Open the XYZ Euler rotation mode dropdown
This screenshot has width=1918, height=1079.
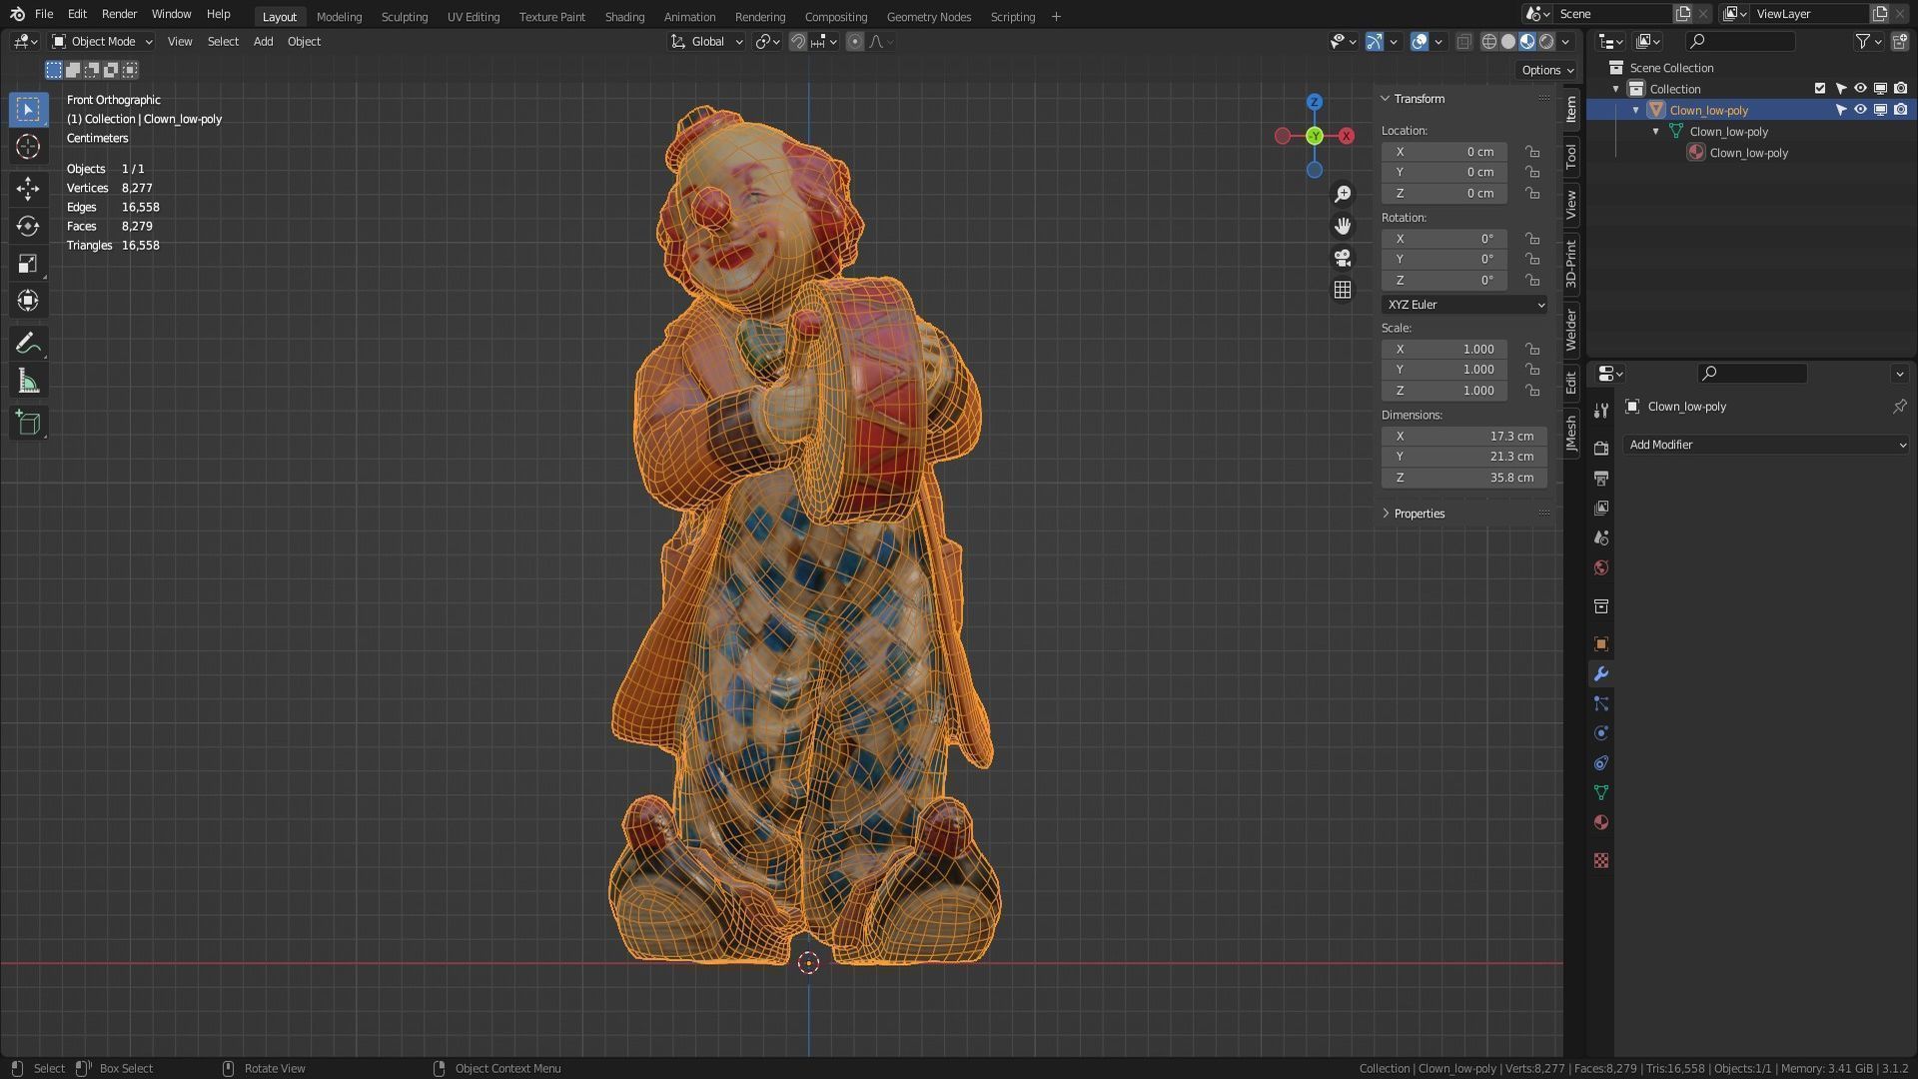pos(1464,305)
